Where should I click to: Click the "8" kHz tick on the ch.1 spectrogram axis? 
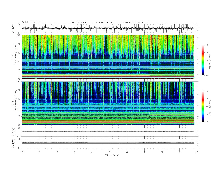(19, 44)
